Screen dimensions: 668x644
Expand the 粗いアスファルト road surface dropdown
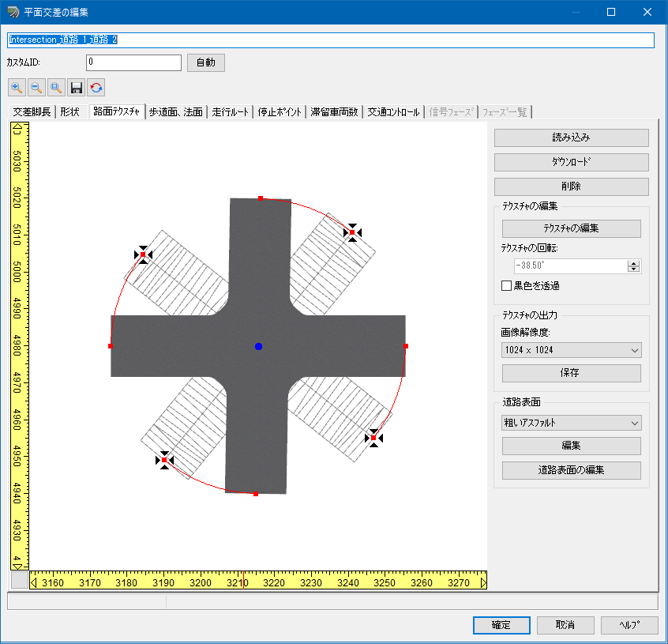coord(571,423)
